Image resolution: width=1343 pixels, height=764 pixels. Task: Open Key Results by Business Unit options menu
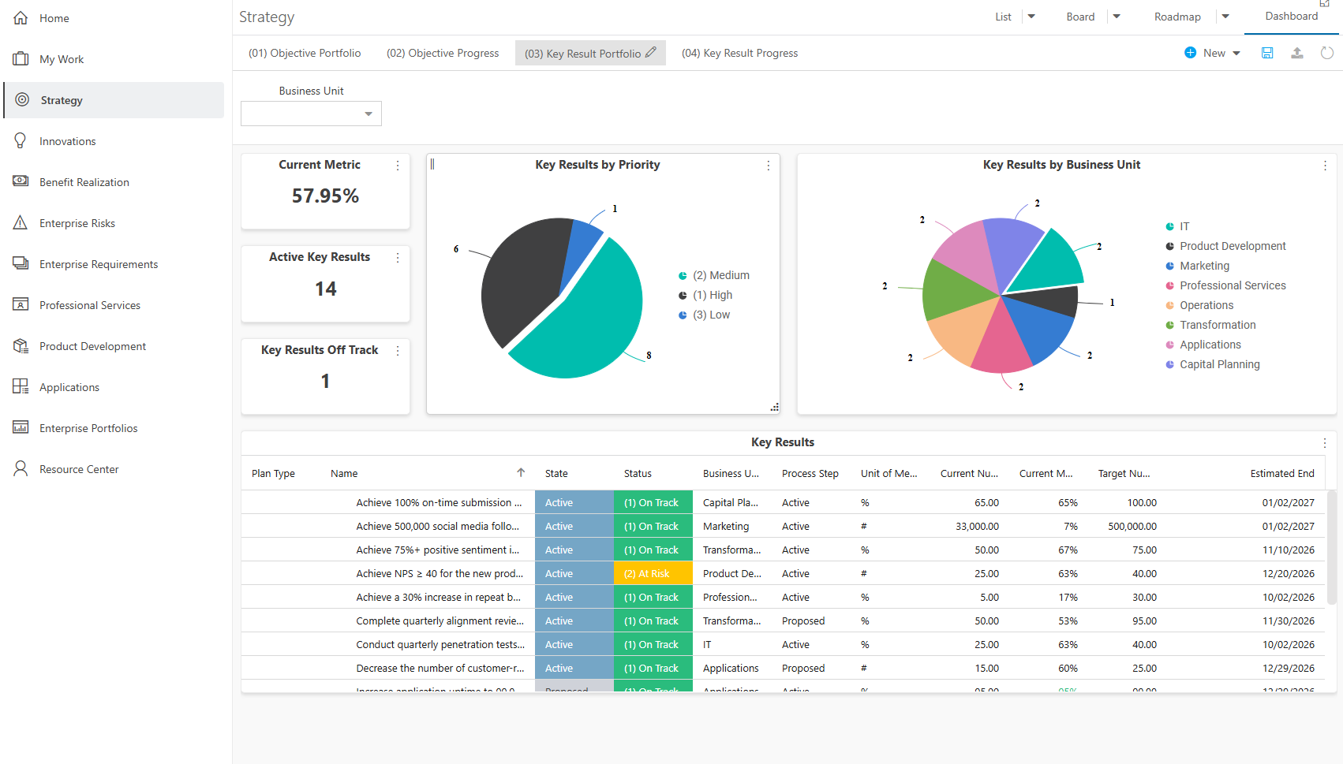click(1325, 166)
